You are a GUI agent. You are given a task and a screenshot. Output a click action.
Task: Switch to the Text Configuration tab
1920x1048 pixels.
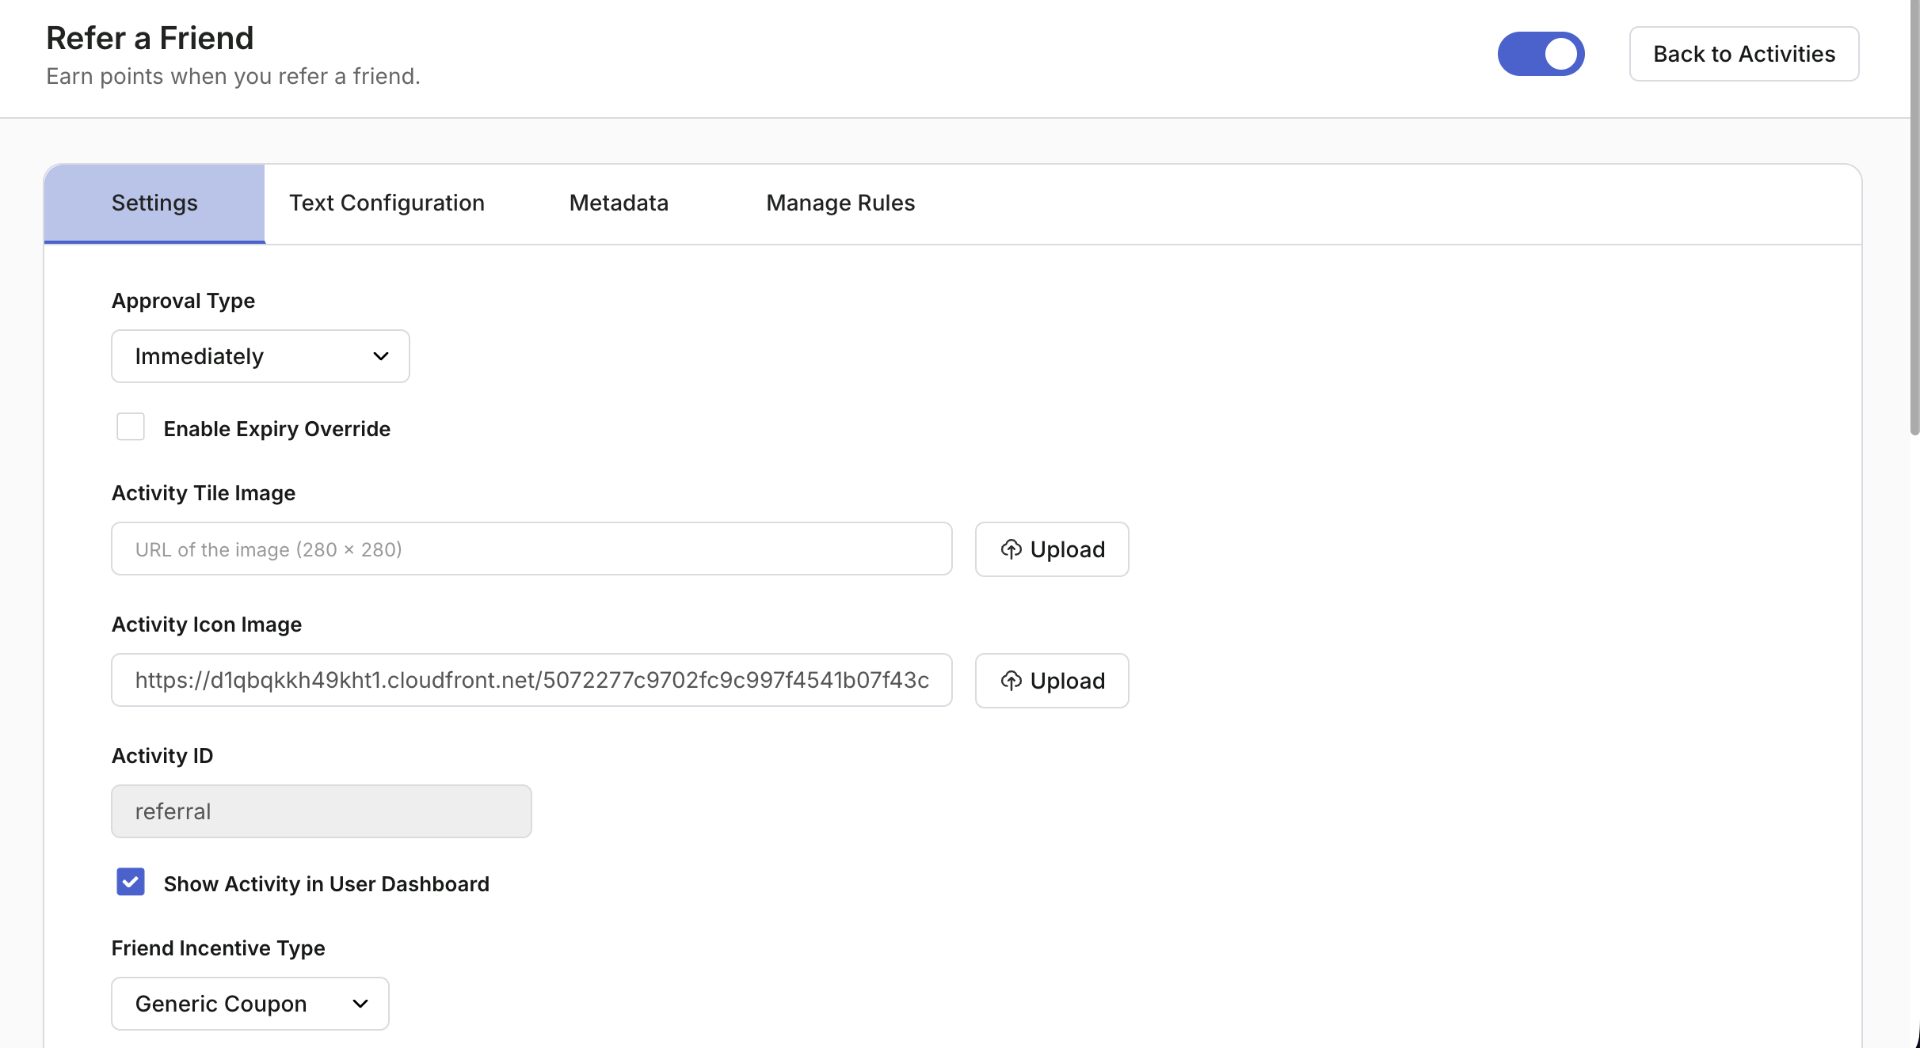point(387,203)
